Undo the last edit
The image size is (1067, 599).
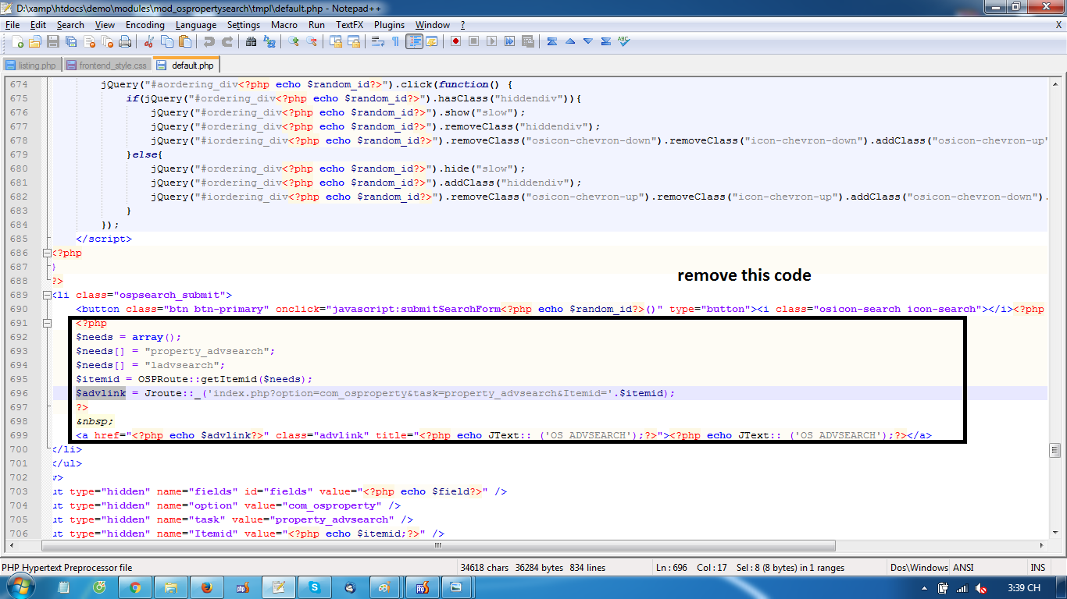209,41
